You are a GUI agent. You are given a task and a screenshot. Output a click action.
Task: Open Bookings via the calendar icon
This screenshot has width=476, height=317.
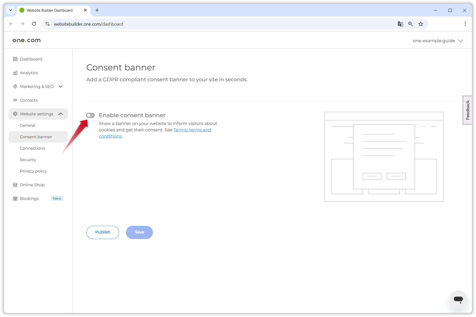tap(15, 198)
